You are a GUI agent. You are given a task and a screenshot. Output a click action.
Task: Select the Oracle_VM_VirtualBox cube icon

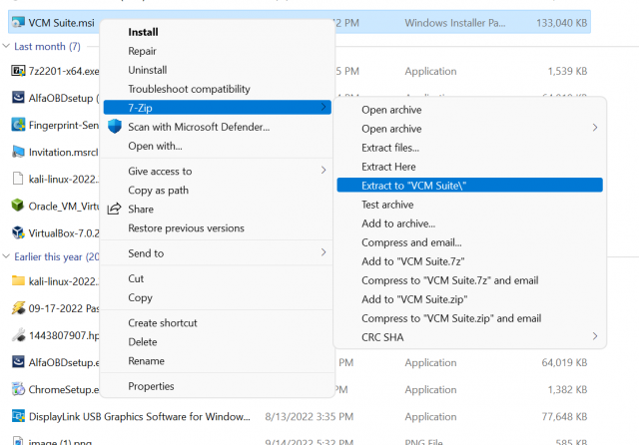pos(18,207)
